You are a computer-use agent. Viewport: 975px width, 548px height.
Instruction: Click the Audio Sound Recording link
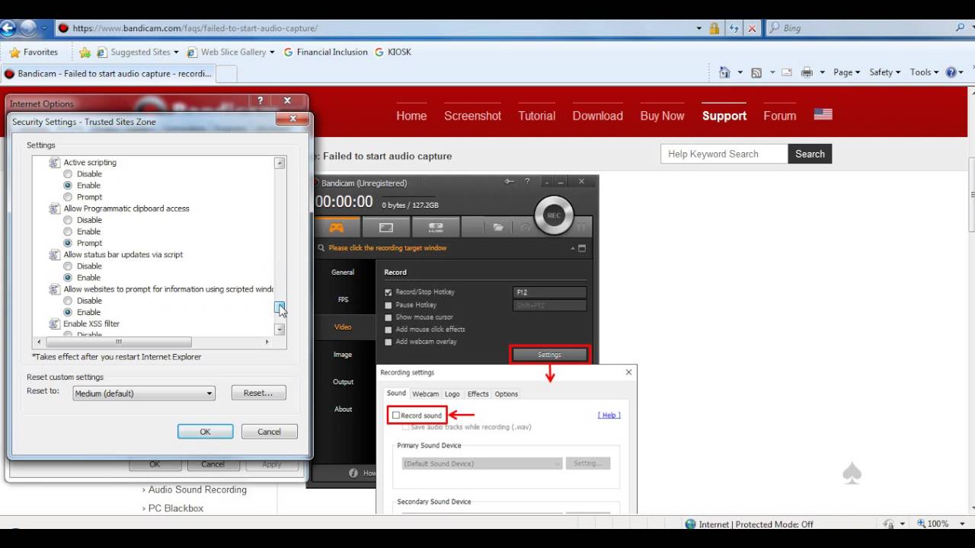[x=197, y=489]
